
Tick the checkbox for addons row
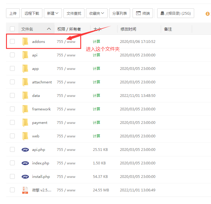click(12, 41)
